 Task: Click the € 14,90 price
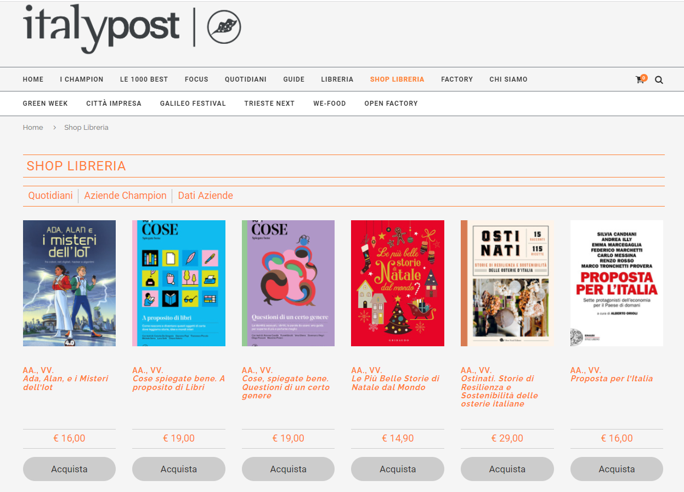(398, 438)
